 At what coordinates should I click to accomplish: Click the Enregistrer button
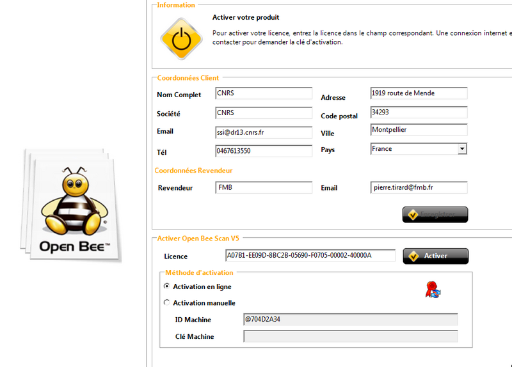pos(435,215)
